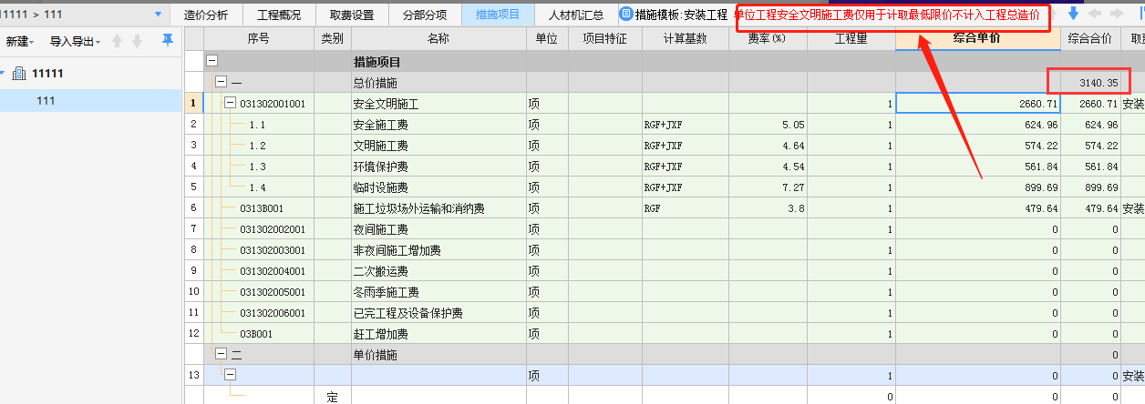The width and height of the screenshot is (1145, 404).
Task: Open the 新建 dropdown menu
Action: pos(18,42)
